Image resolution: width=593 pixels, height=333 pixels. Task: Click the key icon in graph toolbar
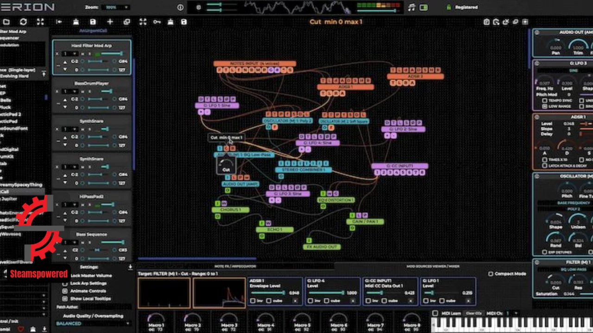coord(157,22)
